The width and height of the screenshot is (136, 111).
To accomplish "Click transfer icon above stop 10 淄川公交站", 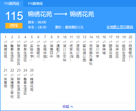I will coord(65,42).
